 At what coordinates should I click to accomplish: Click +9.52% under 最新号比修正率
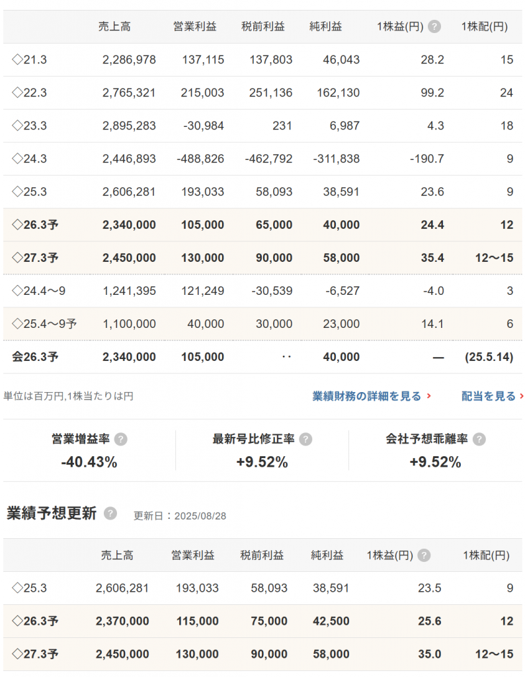click(x=262, y=462)
